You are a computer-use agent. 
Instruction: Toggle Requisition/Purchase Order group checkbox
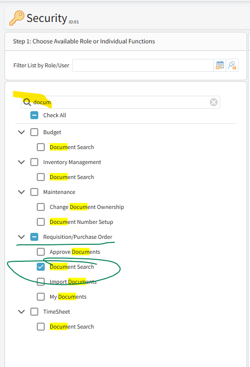(x=34, y=237)
